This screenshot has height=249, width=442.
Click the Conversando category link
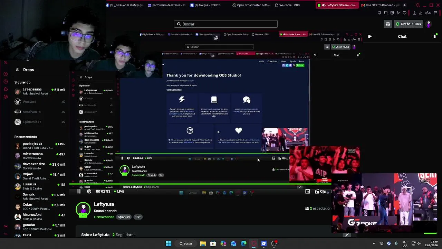(104, 217)
